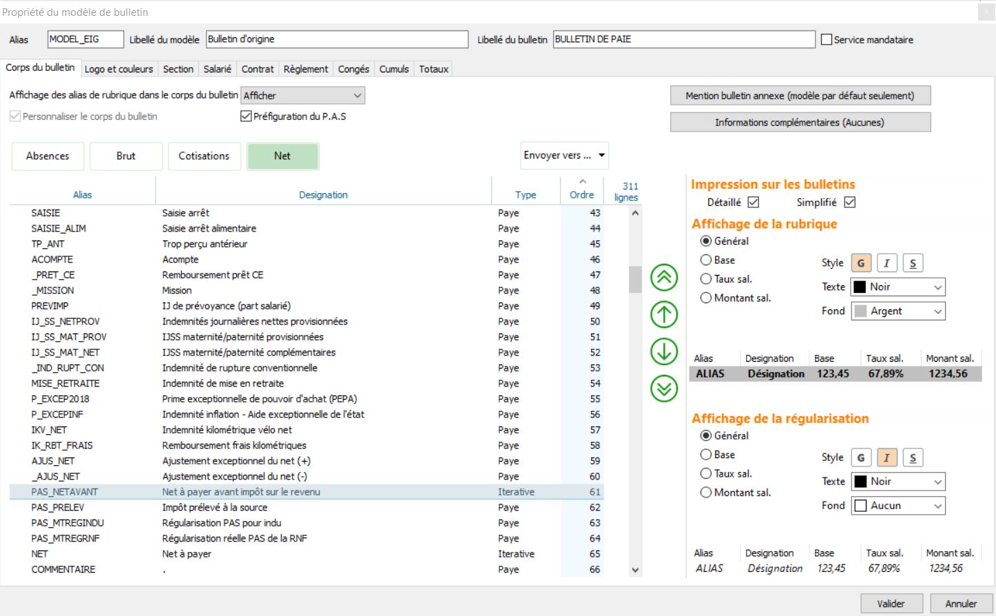
Task: Select Montant sal. radio under Affichage de la rubrique
Action: 706,298
